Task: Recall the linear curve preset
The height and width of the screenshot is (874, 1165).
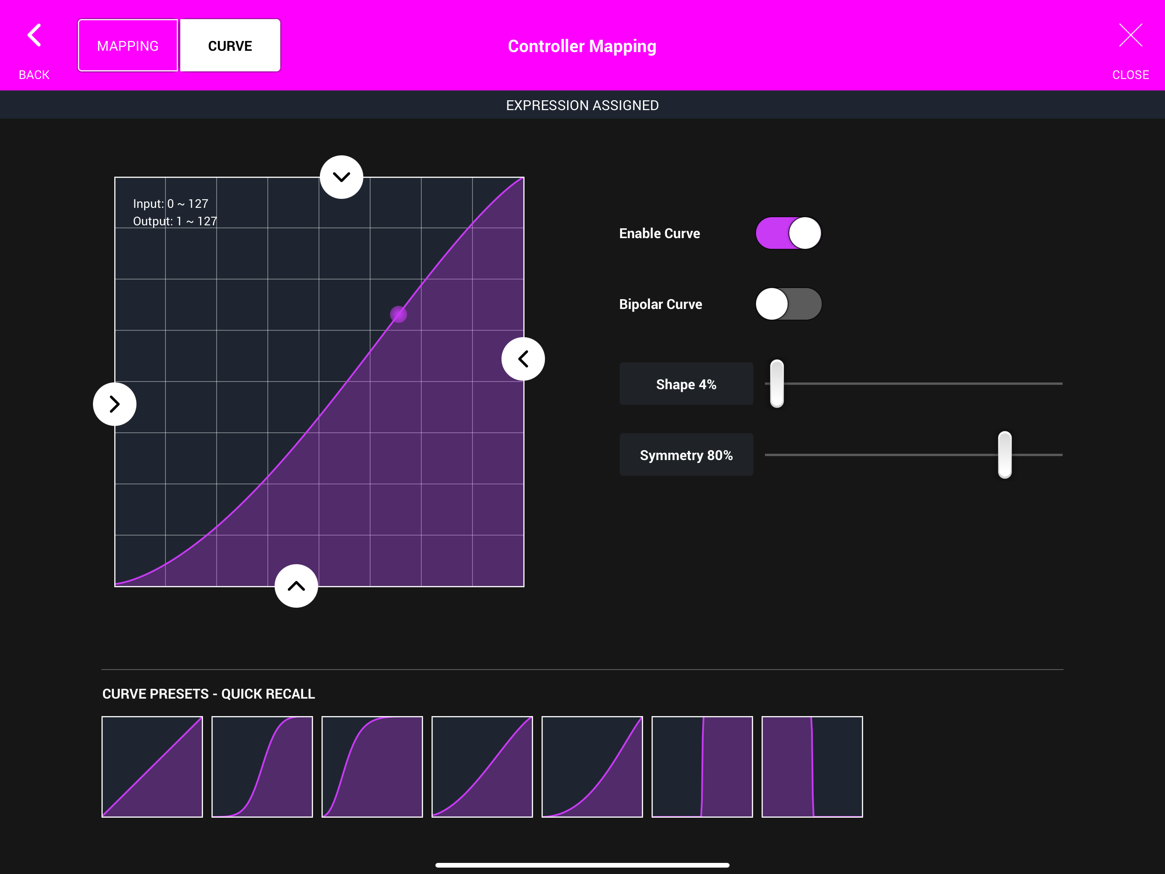Action: tap(152, 767)
